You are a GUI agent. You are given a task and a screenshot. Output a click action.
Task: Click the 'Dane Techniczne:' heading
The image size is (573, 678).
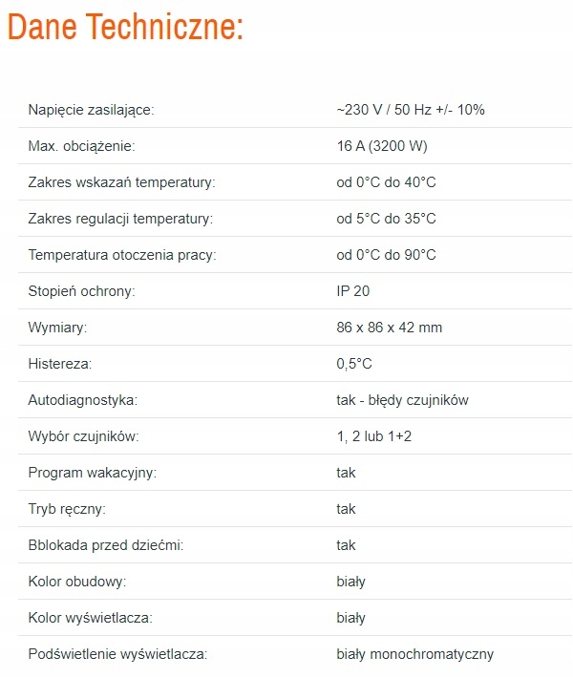(125, 27)
